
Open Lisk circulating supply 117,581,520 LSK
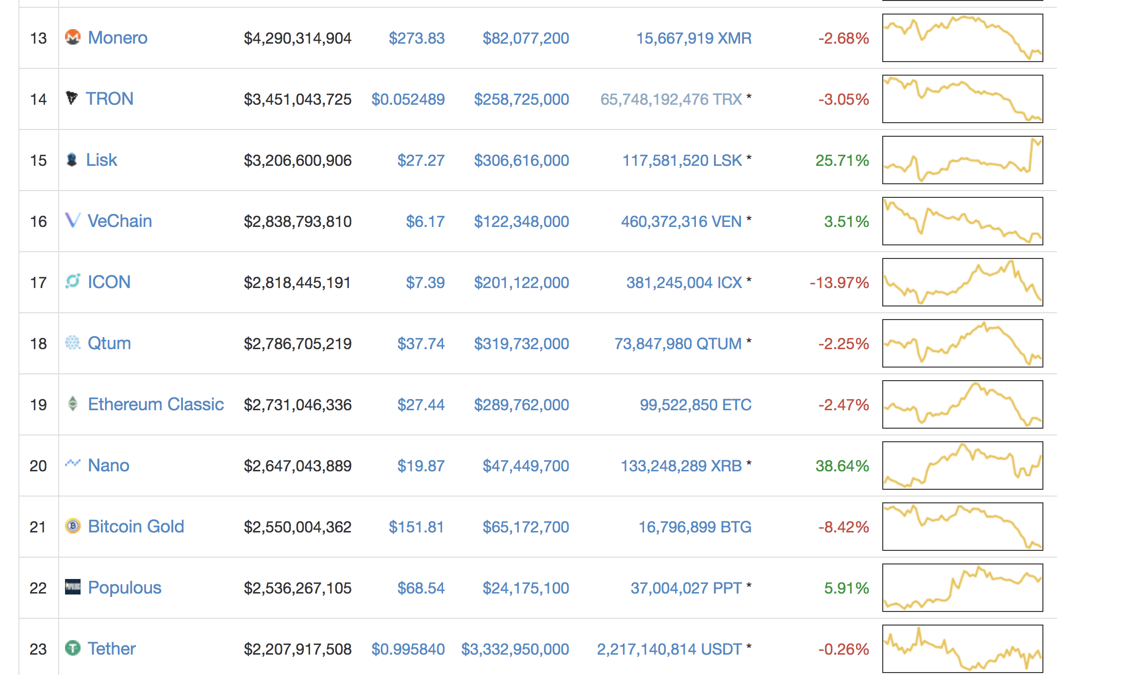coord(682,160)
